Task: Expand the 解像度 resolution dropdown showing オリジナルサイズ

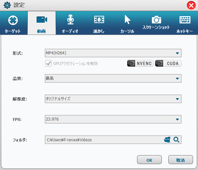Action: (x=113, y=99)
